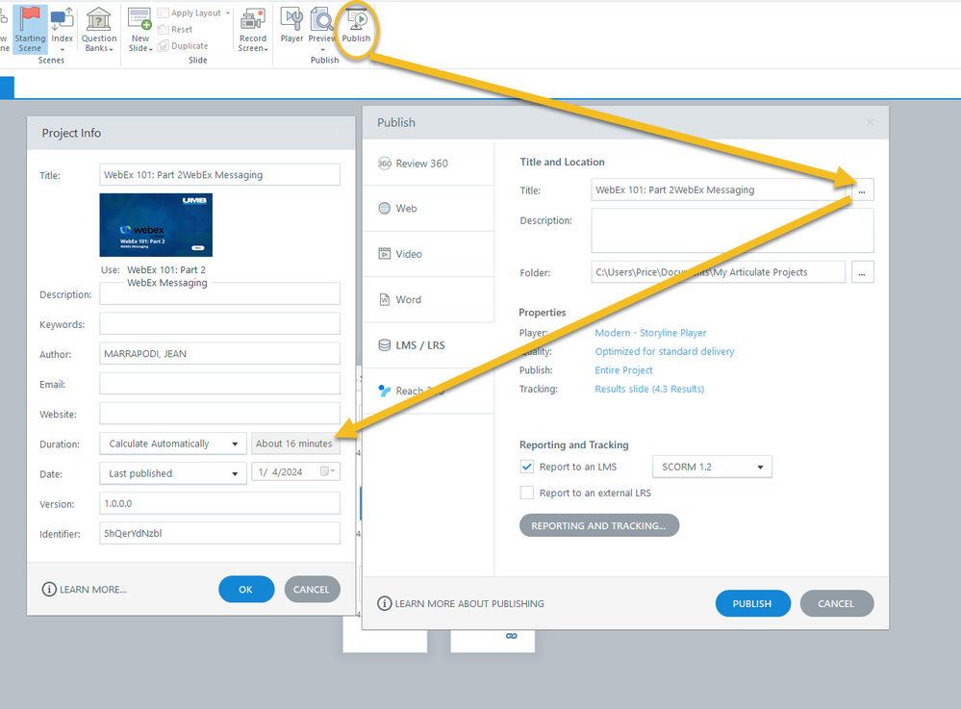Click the Email input field
The height and width of the screenshot is (709, 961).
(x=219, y=384)
